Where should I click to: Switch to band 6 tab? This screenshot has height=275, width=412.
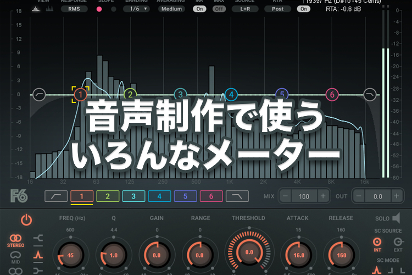click(211, 196)
